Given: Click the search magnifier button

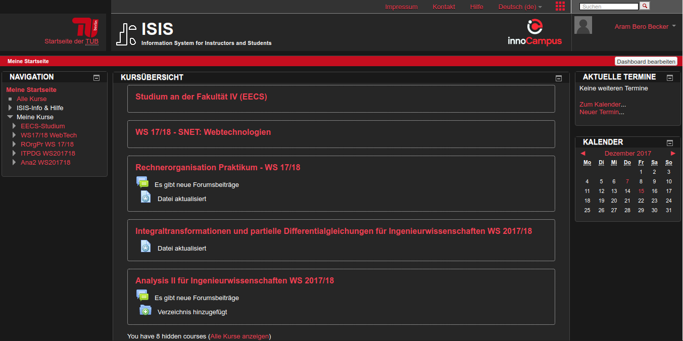Looking at the screenshot, I should [645, 6].
